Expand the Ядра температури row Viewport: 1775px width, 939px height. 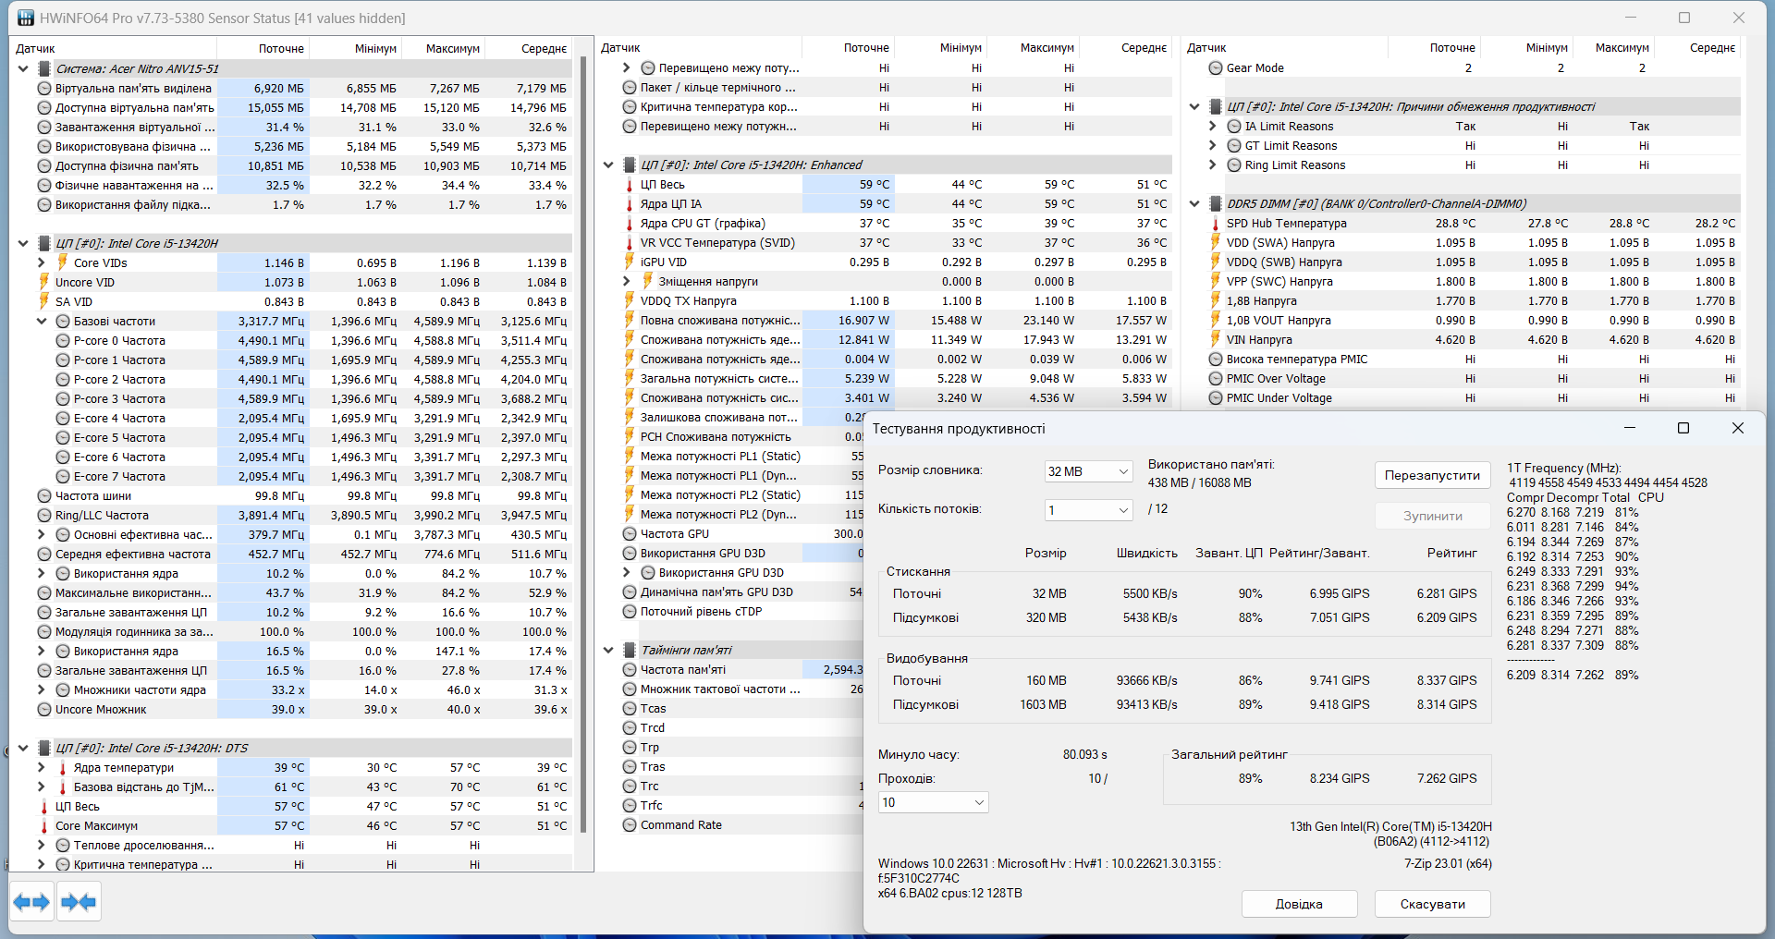(x=42, y=767)
